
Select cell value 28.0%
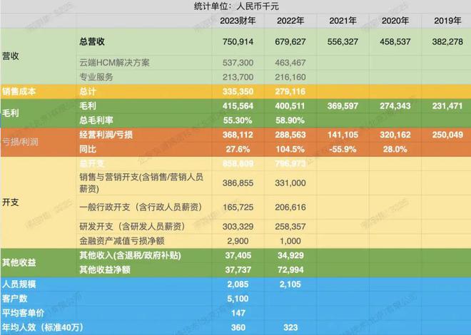click(x=395, y=149)
